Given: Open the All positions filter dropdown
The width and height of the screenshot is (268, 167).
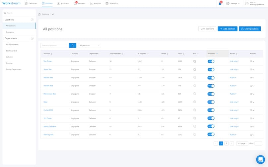Looking at the screenshot, I should tap(90, 45).
